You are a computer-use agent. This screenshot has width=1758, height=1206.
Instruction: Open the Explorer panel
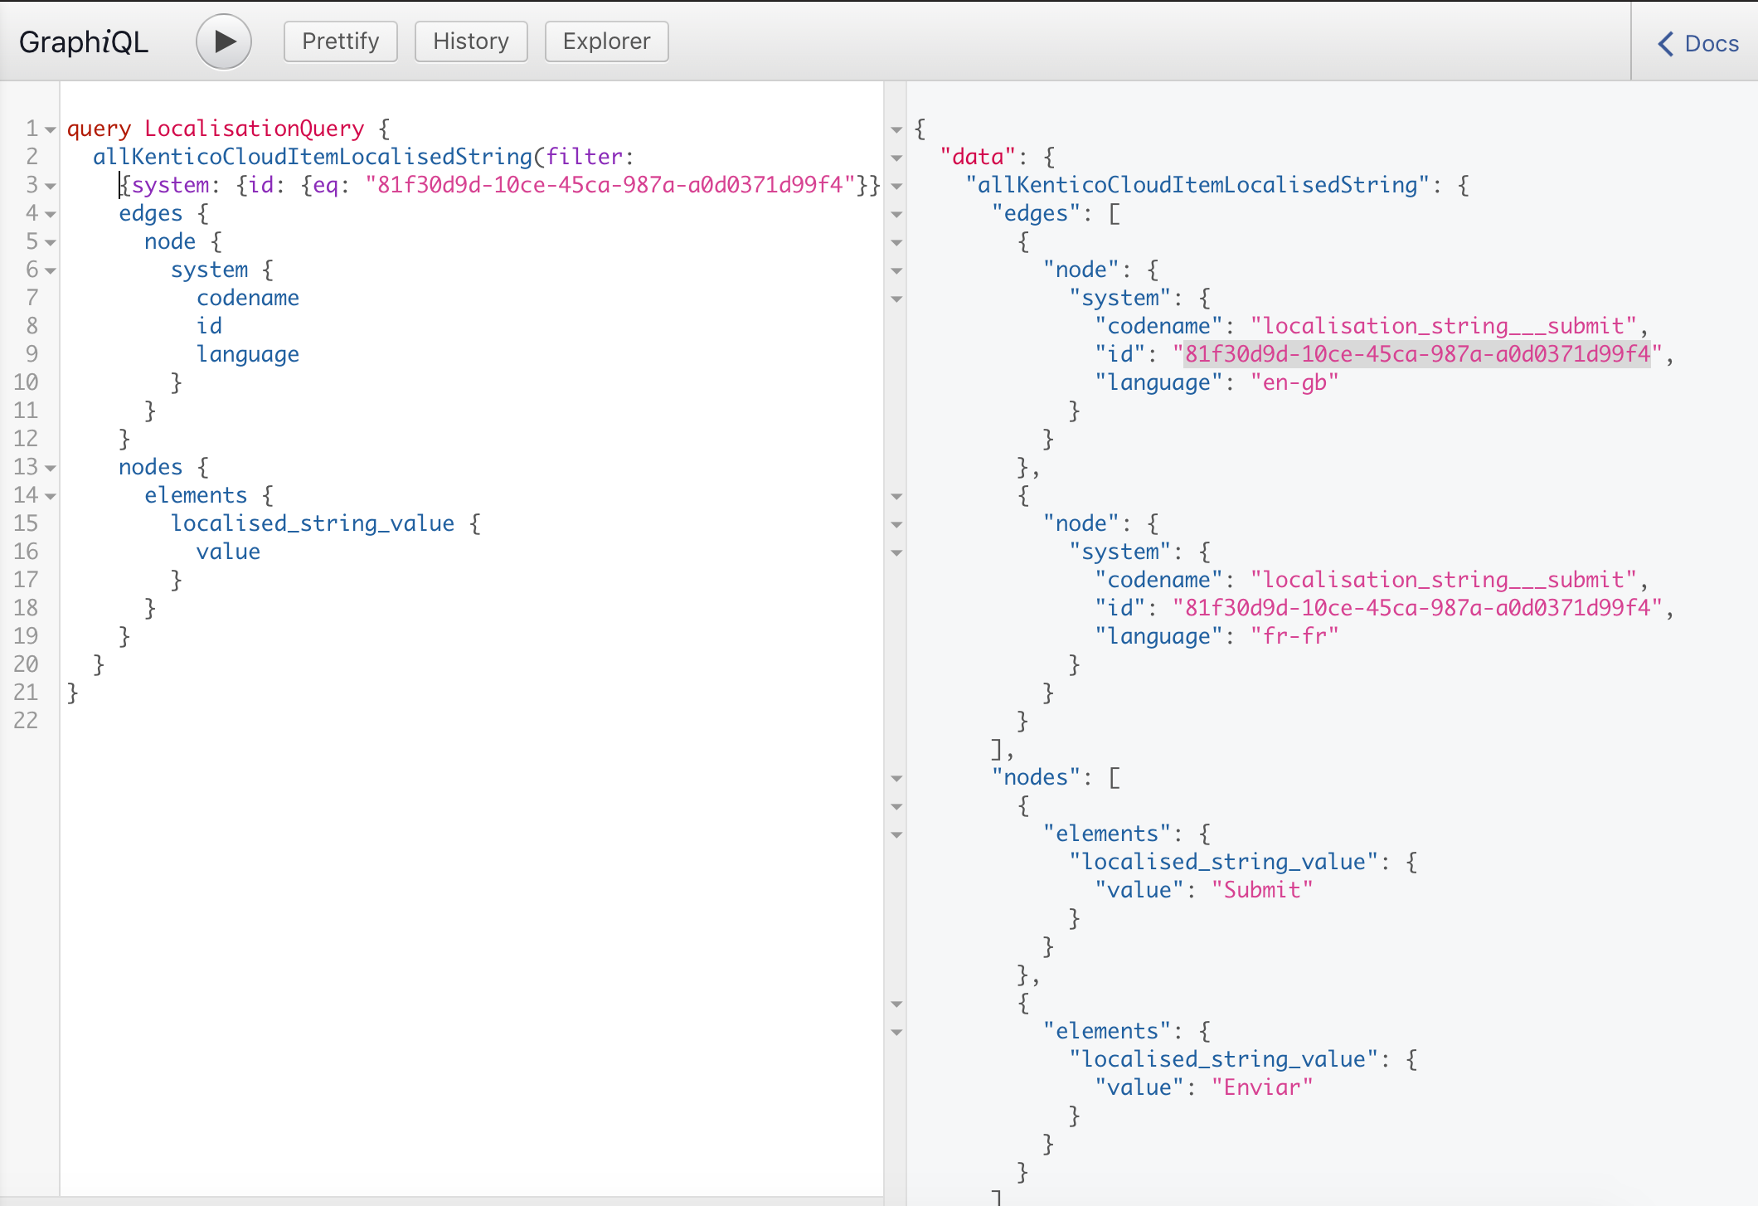tap(606, 41)
